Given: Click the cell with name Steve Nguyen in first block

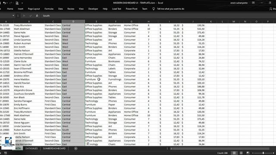Looking at the screenshot, I should 29,36.
